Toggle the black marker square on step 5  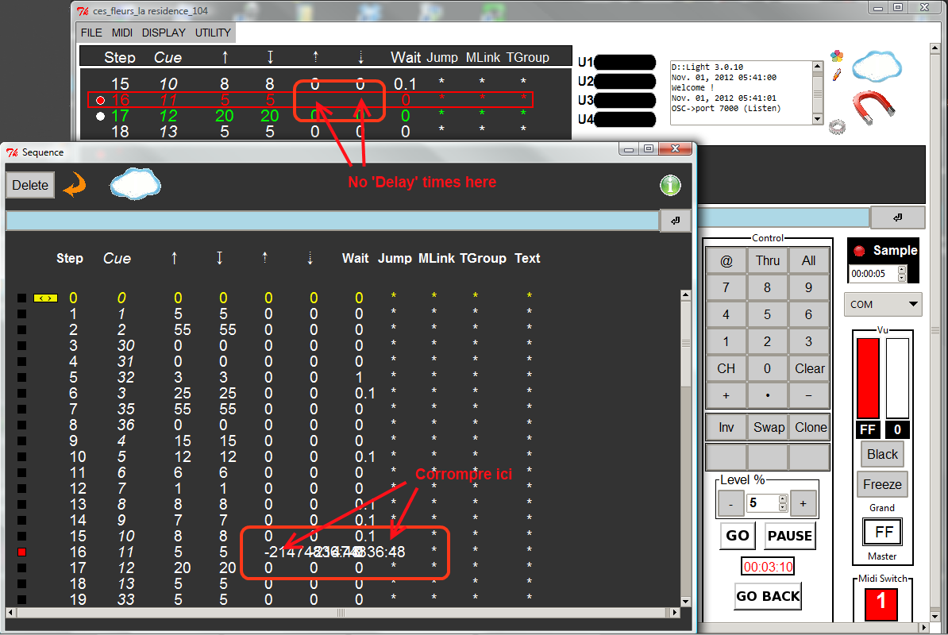(x=22, y=378)
